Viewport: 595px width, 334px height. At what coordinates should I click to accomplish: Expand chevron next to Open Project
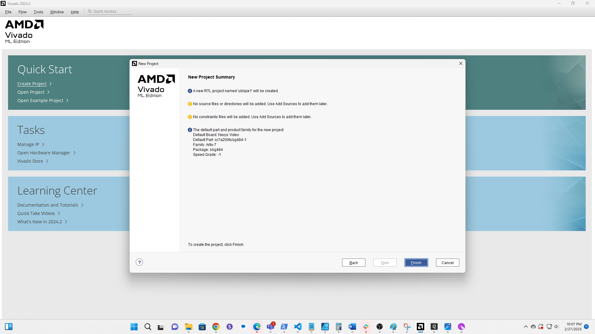[48, 92]
